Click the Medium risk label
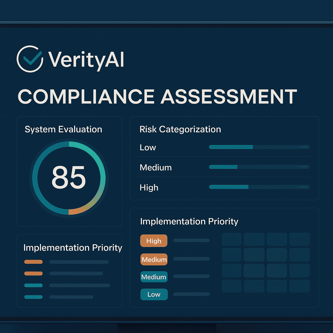Viewport: 333px width, 333px height. click(156, 167)
